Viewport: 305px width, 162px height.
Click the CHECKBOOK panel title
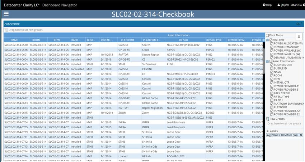12,24
